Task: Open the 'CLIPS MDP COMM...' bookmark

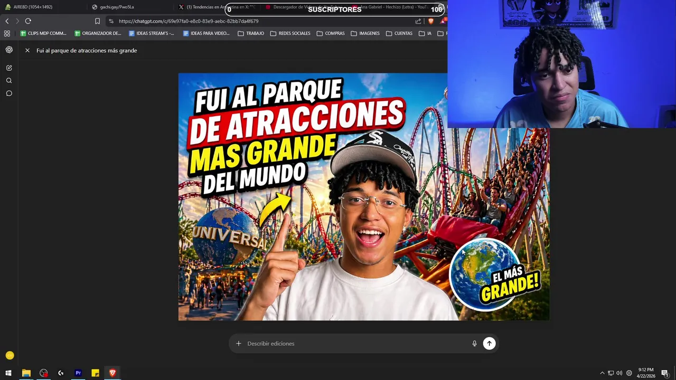Action: coord(44,33)
